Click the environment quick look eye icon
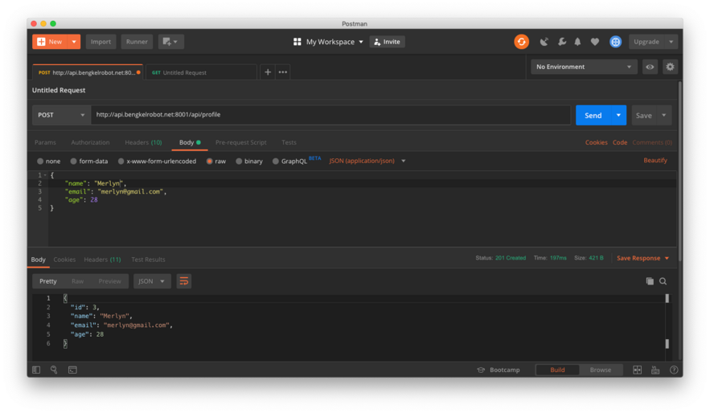 pos(650,67)
